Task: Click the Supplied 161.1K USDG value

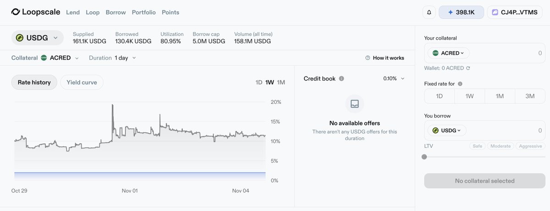Action: tap(90, 41)
